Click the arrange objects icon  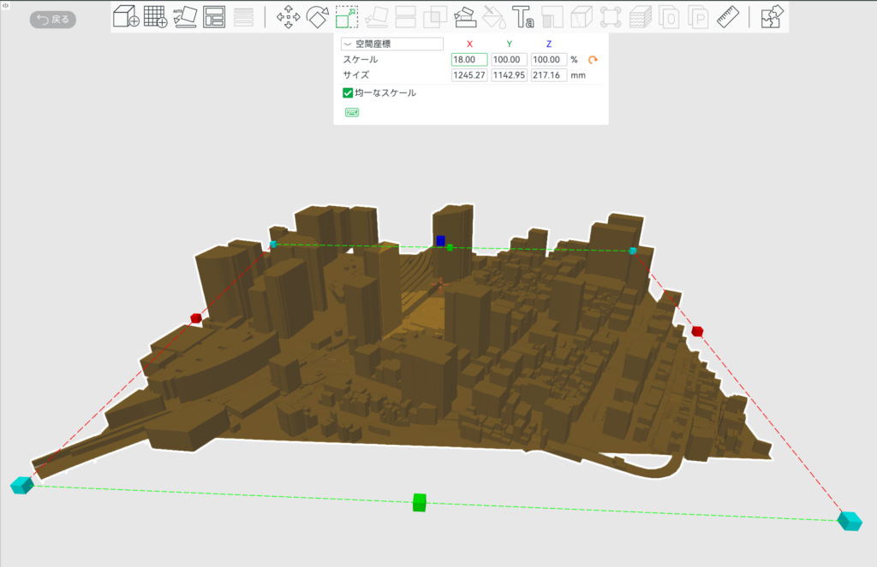pyautogui.click(x=214, y=17)
